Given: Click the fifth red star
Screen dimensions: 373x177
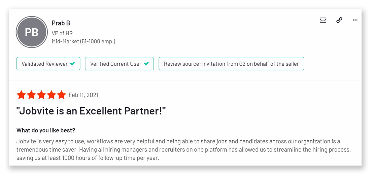Looking at the screenshot, I should [x=61, y=95].
